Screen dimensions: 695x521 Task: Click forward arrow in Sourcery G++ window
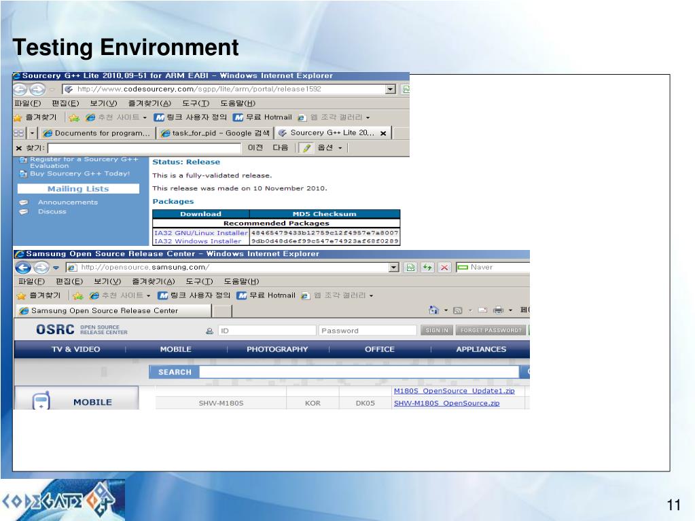pyautogui.click(x=37, y=90)
